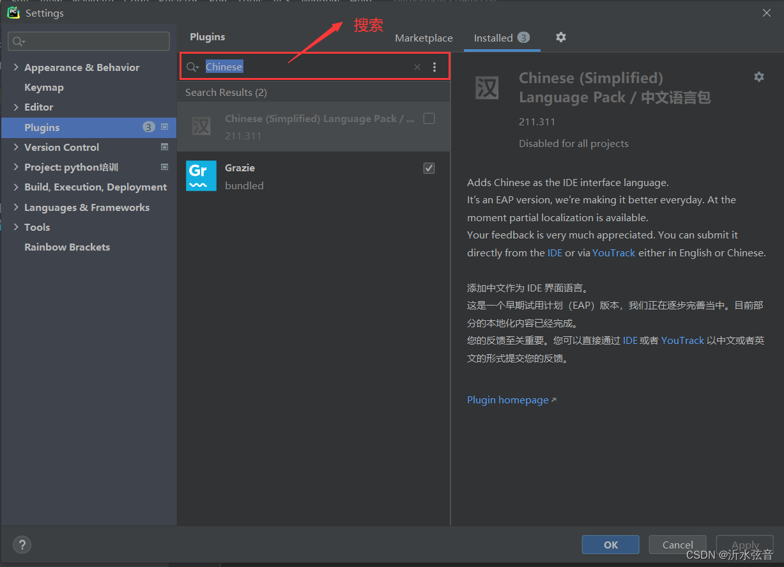Image resolution: width=784 pixels, height=567 pixels.
Task: Clear the plugin search with the X icon
Action: pyautogui.click(x=417, y=67)
